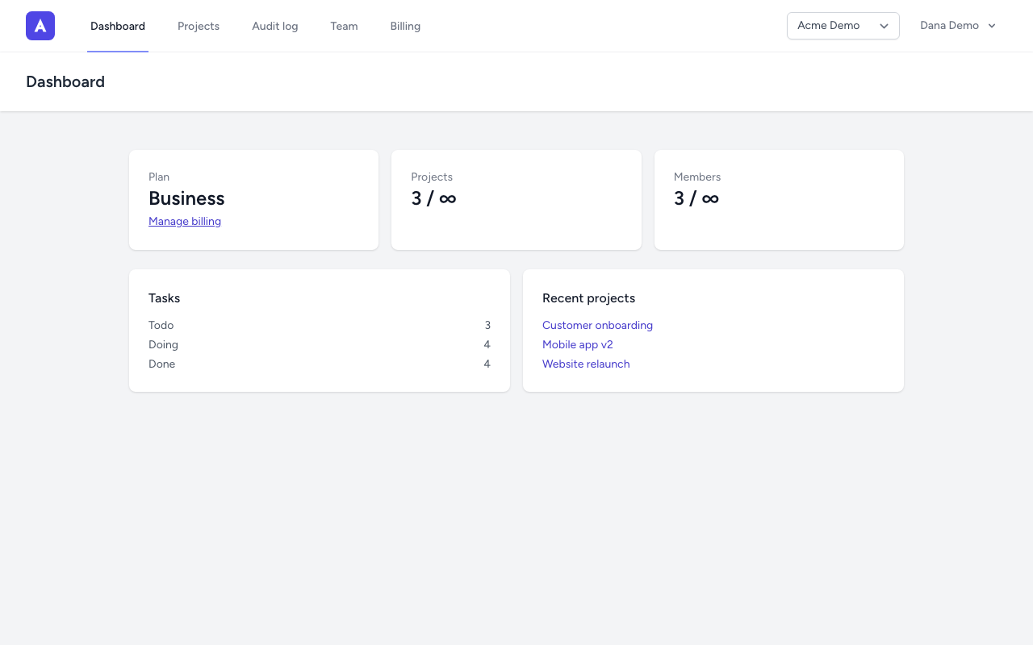
Task: Click the Tasks card heading
Action: [165, 298]
